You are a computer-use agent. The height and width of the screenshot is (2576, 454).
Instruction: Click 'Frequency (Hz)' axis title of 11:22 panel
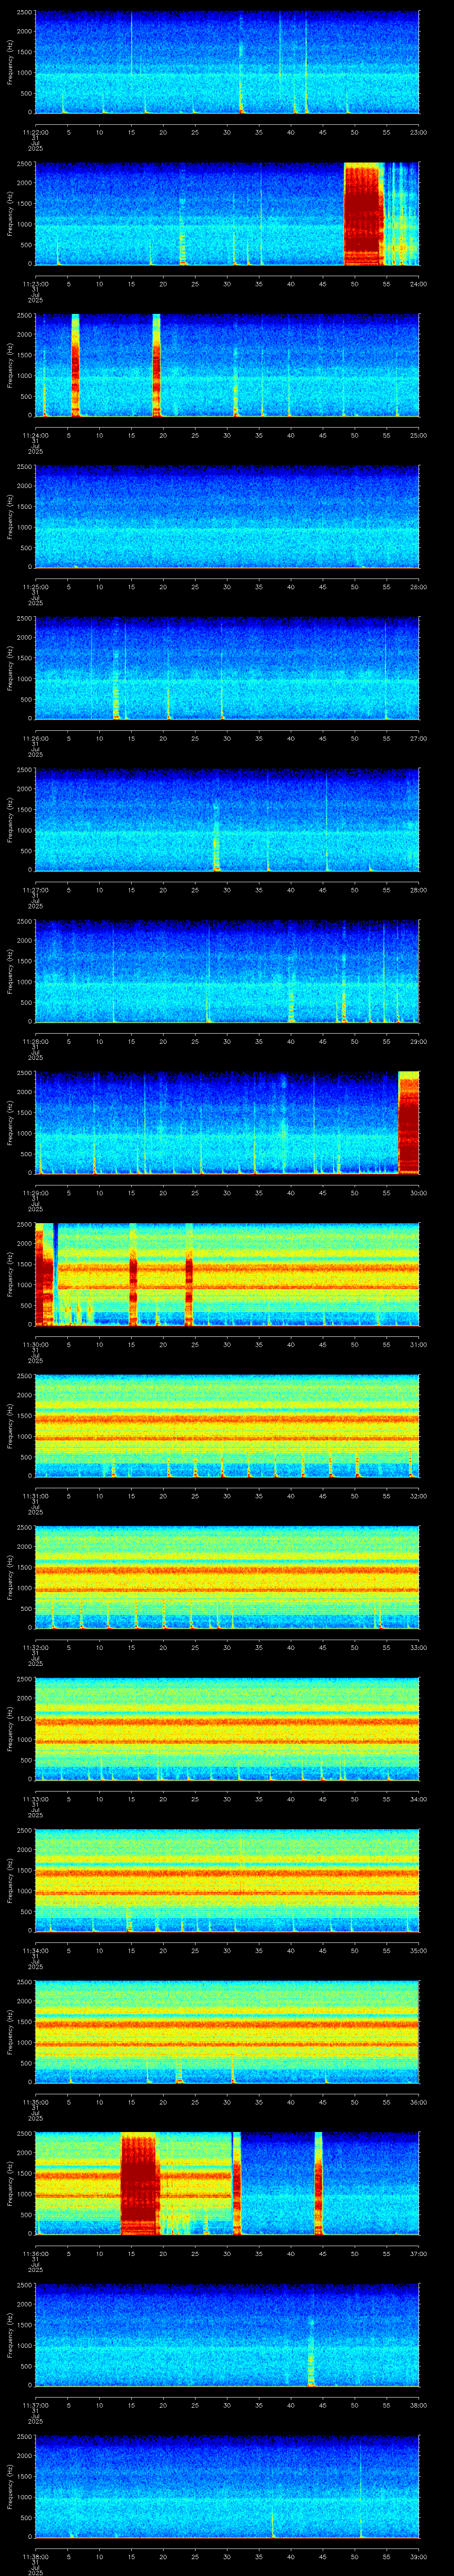[10, 62]
